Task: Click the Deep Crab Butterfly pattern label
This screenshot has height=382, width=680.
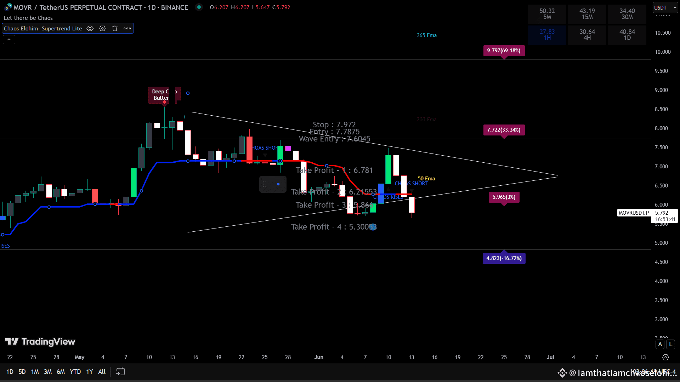Action: tap(164, 95)
